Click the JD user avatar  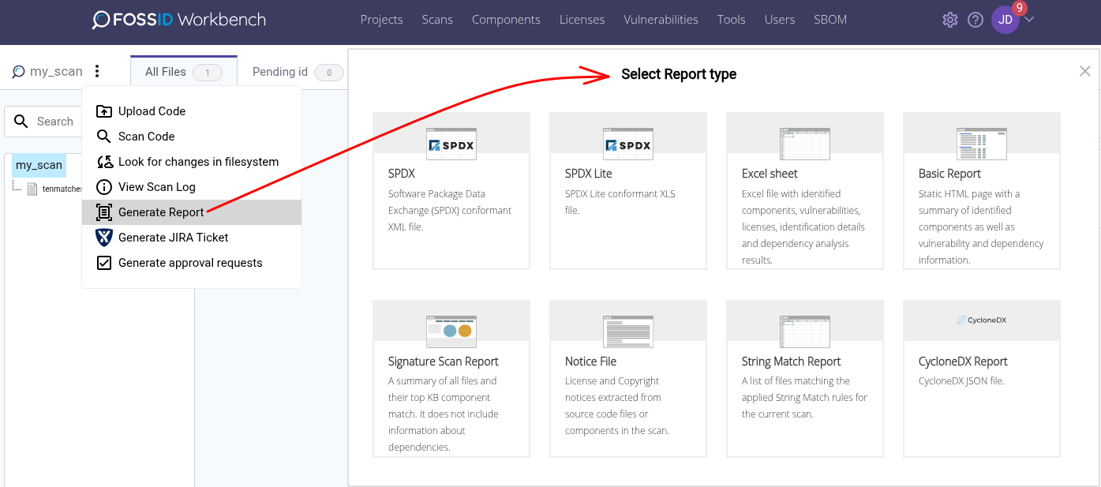point(1006,20)
